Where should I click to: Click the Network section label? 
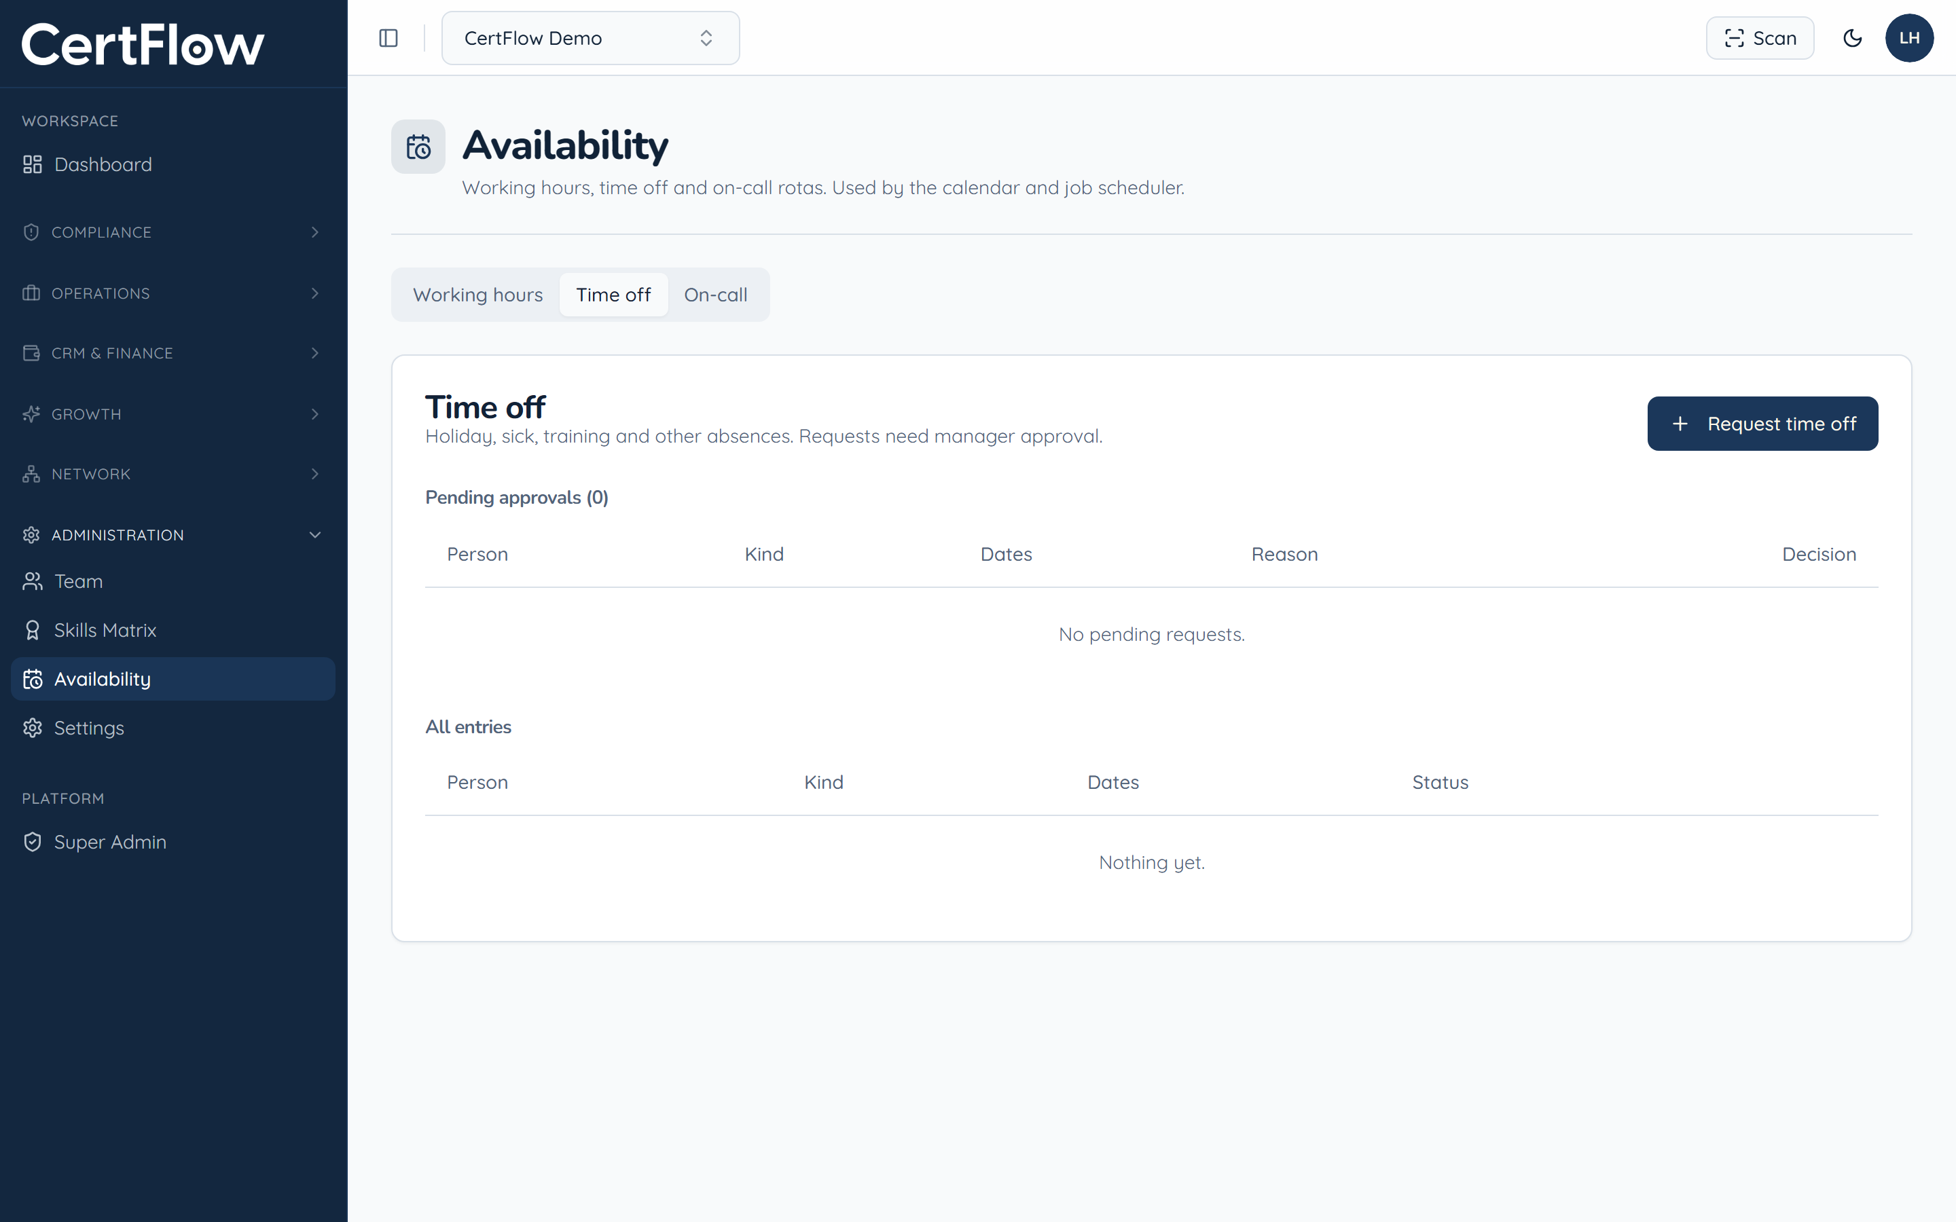click(x=90, y=474)
